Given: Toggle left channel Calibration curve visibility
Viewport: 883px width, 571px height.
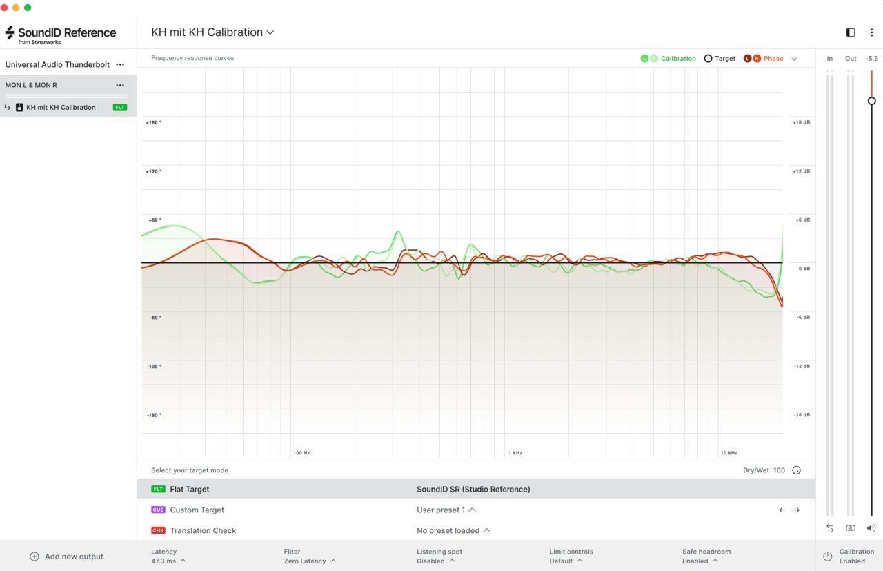Looking at the screenshot, I should 644,59.
